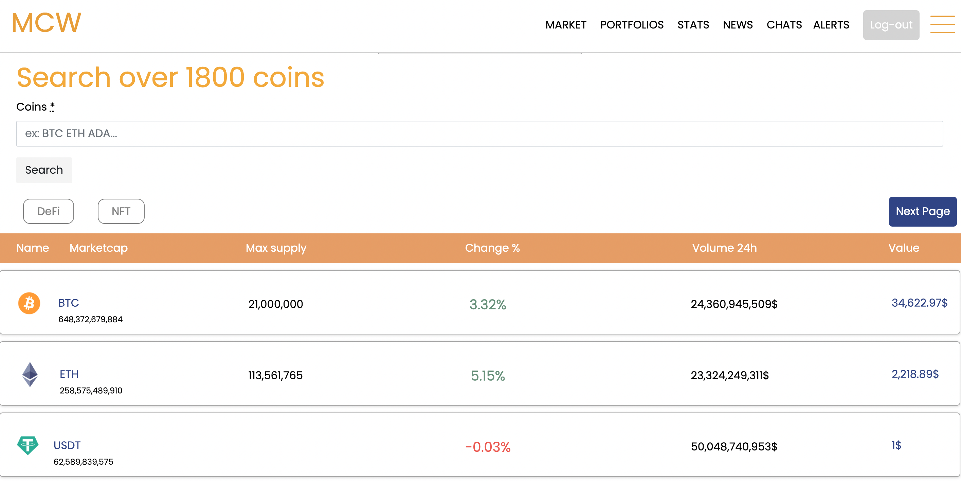Click ETH change 5.15%
Image resolution: width=961 pixels, height=481 pixels.
pos(488,376)
